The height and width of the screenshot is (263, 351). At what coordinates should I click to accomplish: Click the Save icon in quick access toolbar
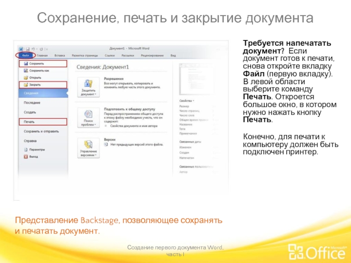tap(28, 49)
